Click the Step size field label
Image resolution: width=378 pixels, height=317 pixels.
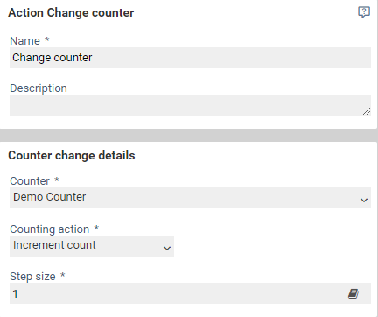coord(32,277)
